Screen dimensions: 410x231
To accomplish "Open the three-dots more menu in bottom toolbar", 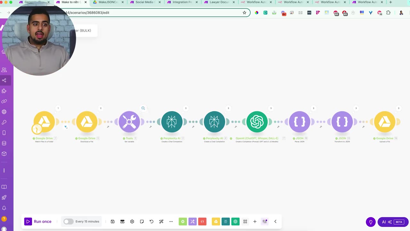I will 171,221.
